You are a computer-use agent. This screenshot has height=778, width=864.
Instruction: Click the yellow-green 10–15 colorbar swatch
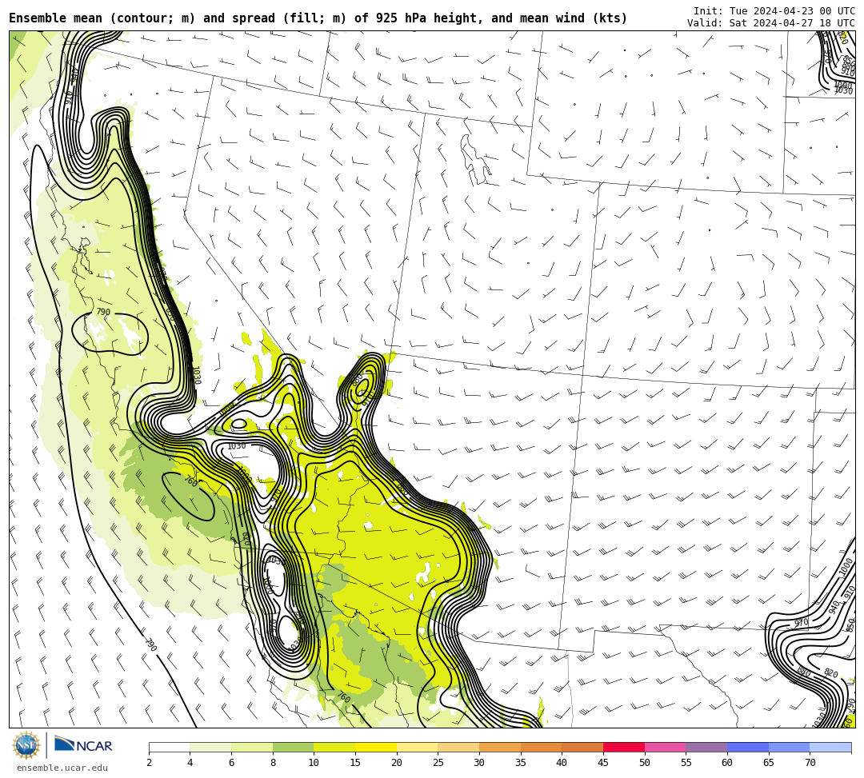(x=334, y=747)
